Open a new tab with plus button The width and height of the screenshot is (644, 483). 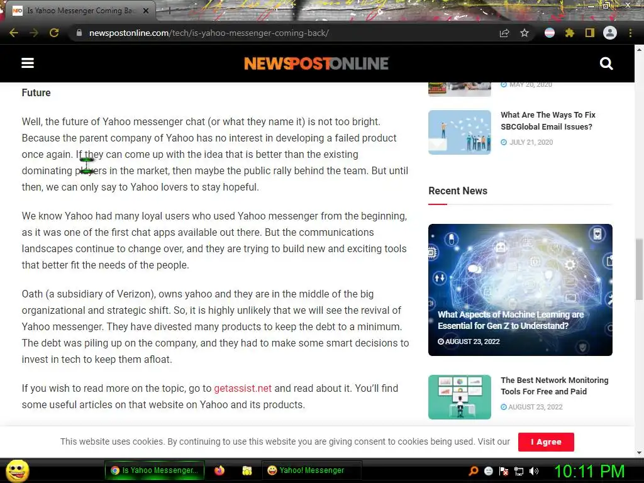(169, 11)
